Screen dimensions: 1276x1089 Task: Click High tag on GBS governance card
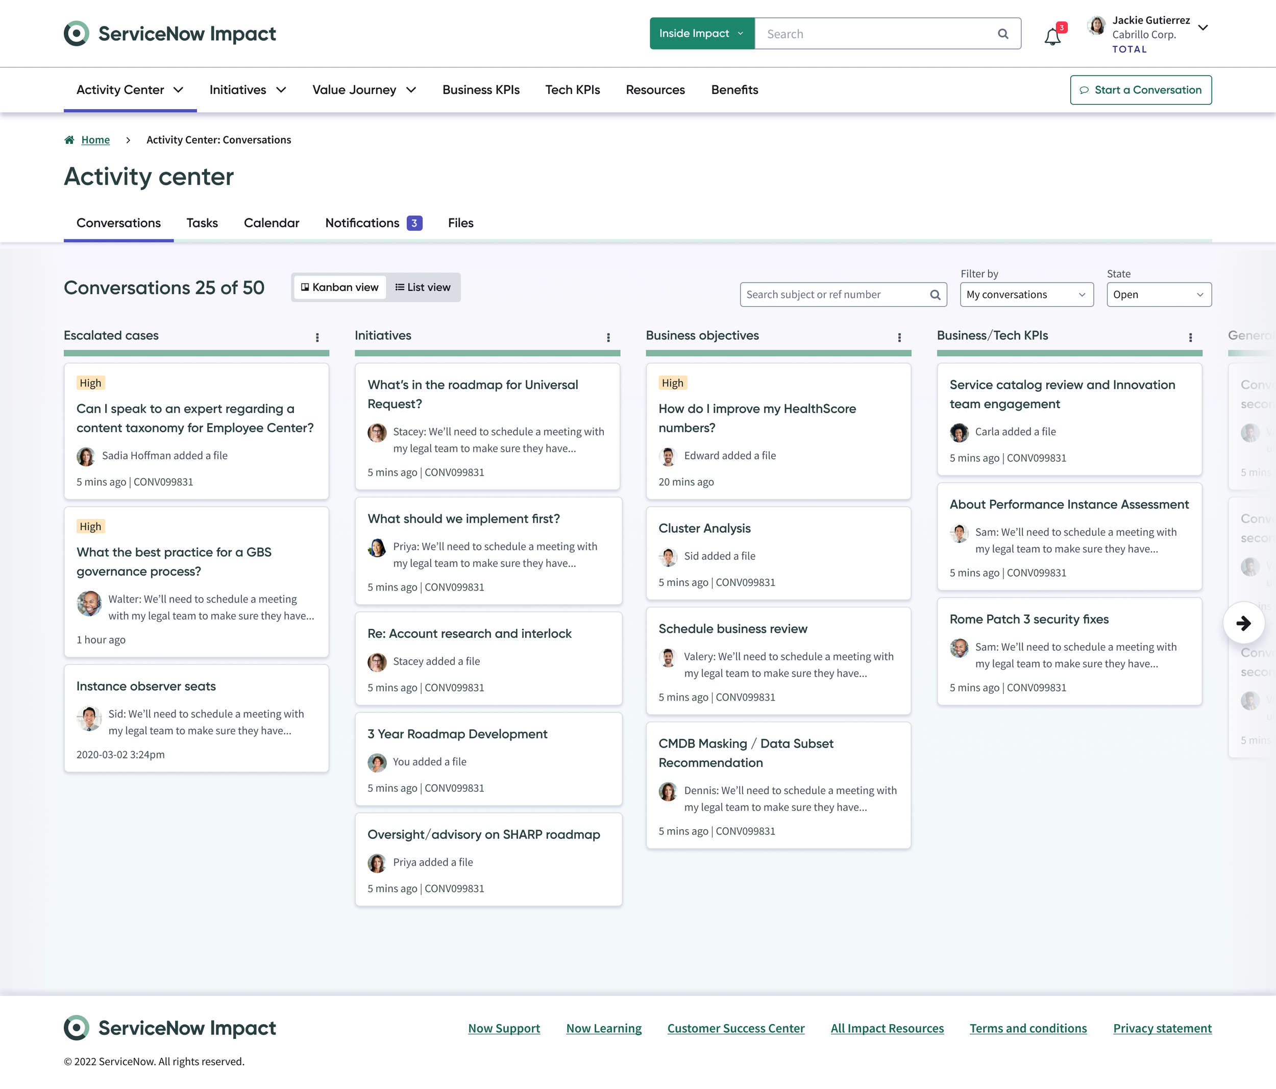tap(90, 527)
